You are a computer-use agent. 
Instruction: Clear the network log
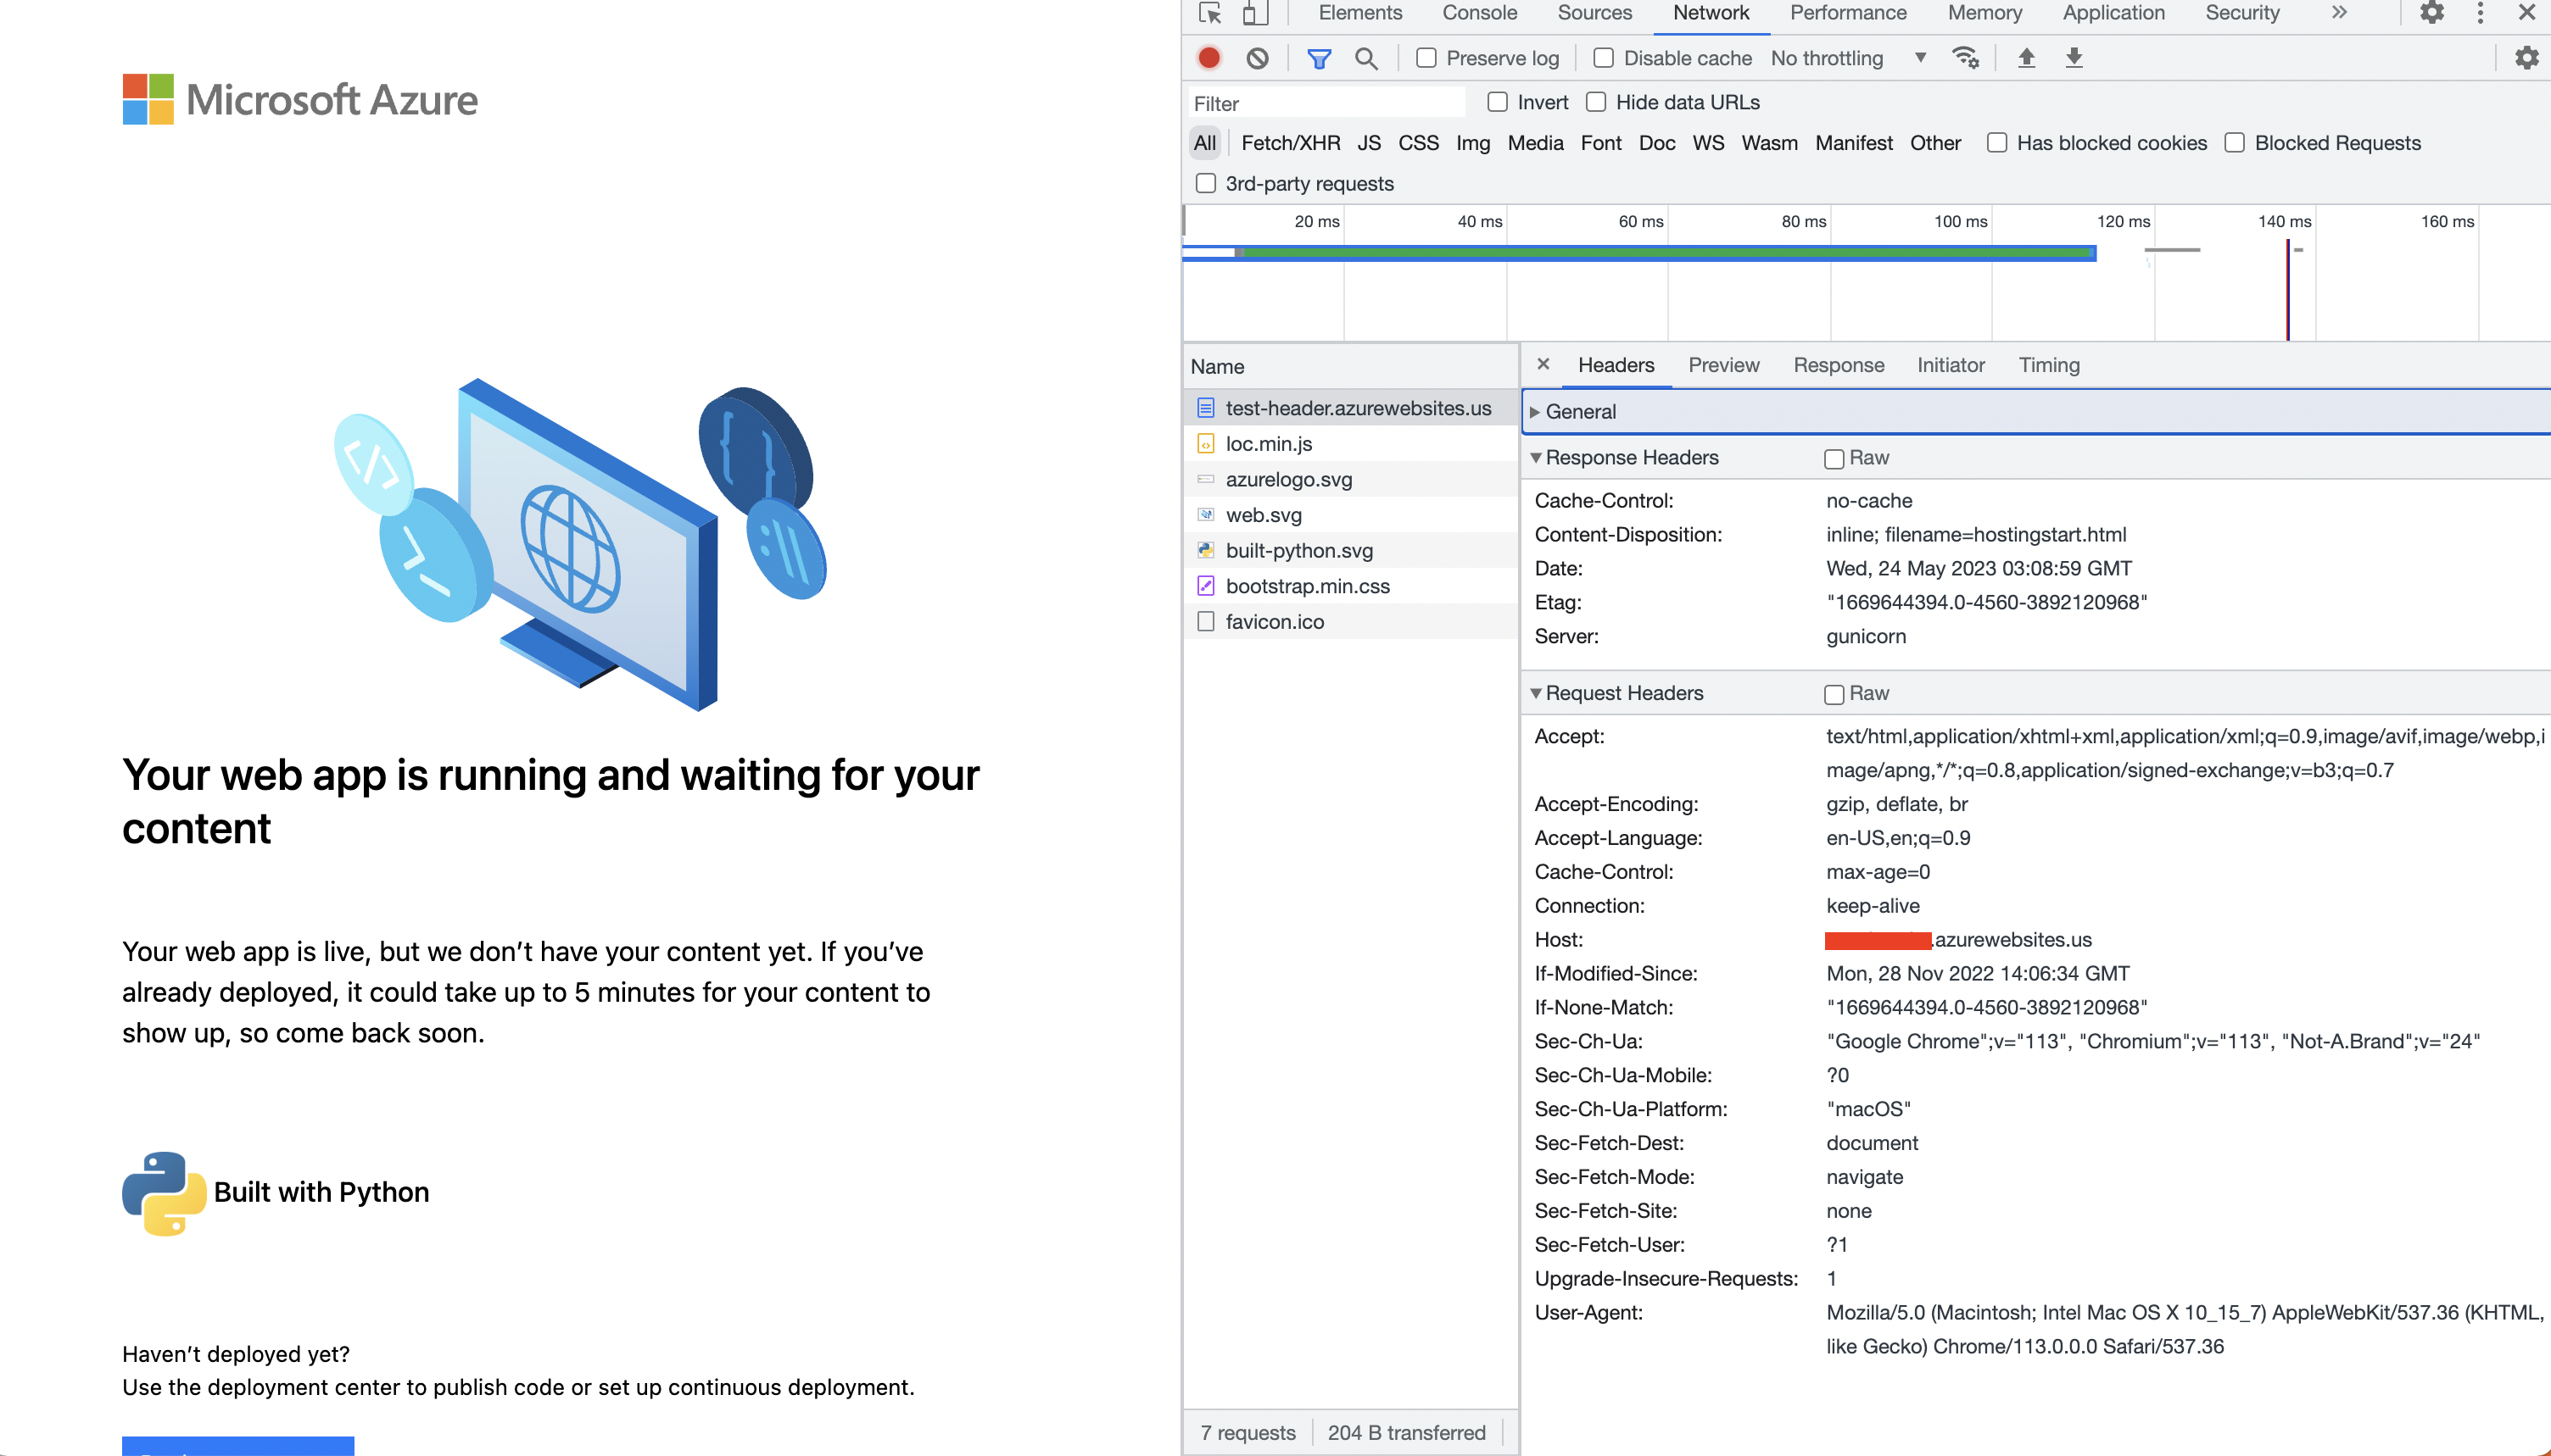[x=1258, y=58]
